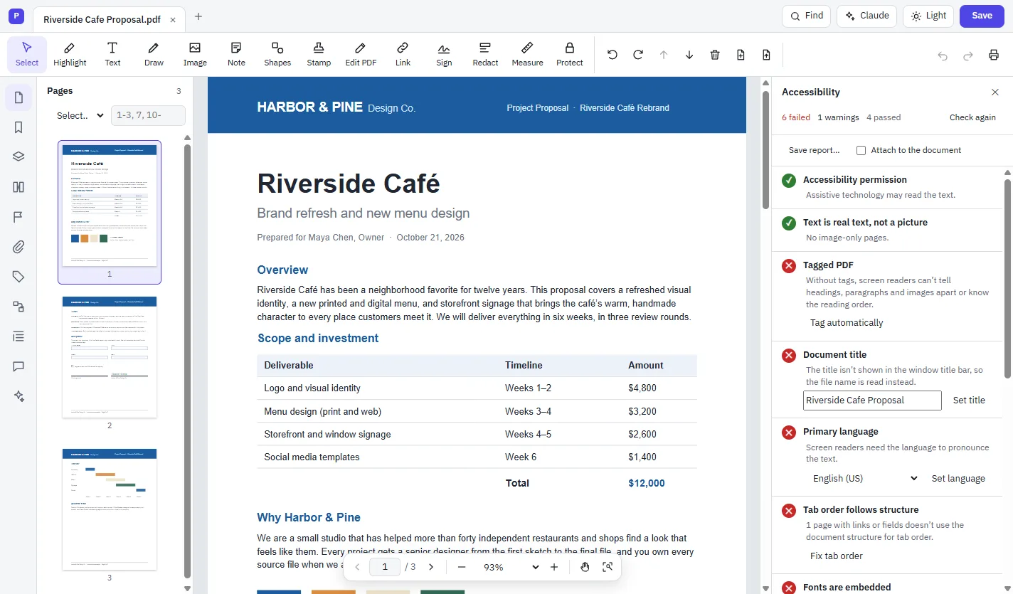Open the Stamp tool

point(319,55)
